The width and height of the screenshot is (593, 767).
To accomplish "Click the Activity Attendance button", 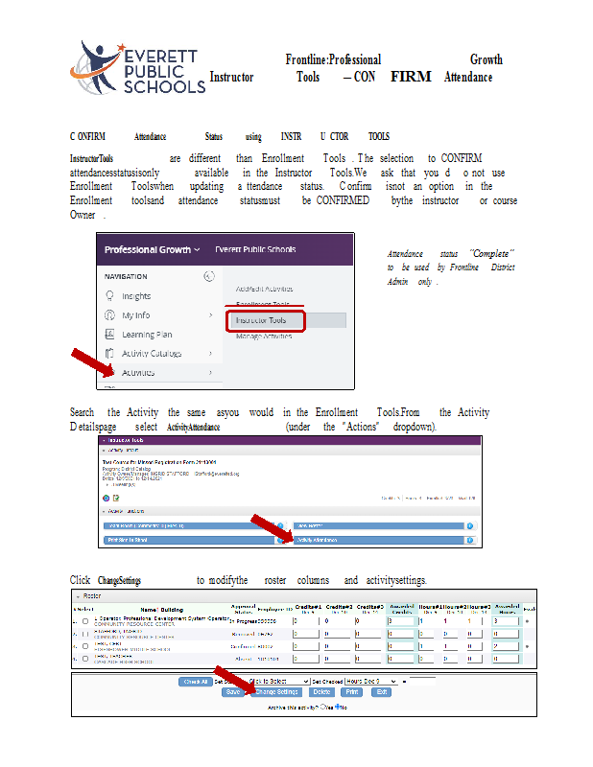I will [378, 540].
